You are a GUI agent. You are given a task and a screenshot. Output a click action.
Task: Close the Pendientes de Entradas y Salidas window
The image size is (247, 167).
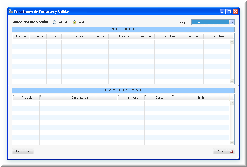tap(235, 12)
